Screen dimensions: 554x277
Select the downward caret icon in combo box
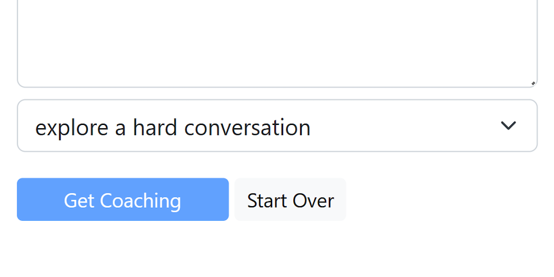[508, 126]
